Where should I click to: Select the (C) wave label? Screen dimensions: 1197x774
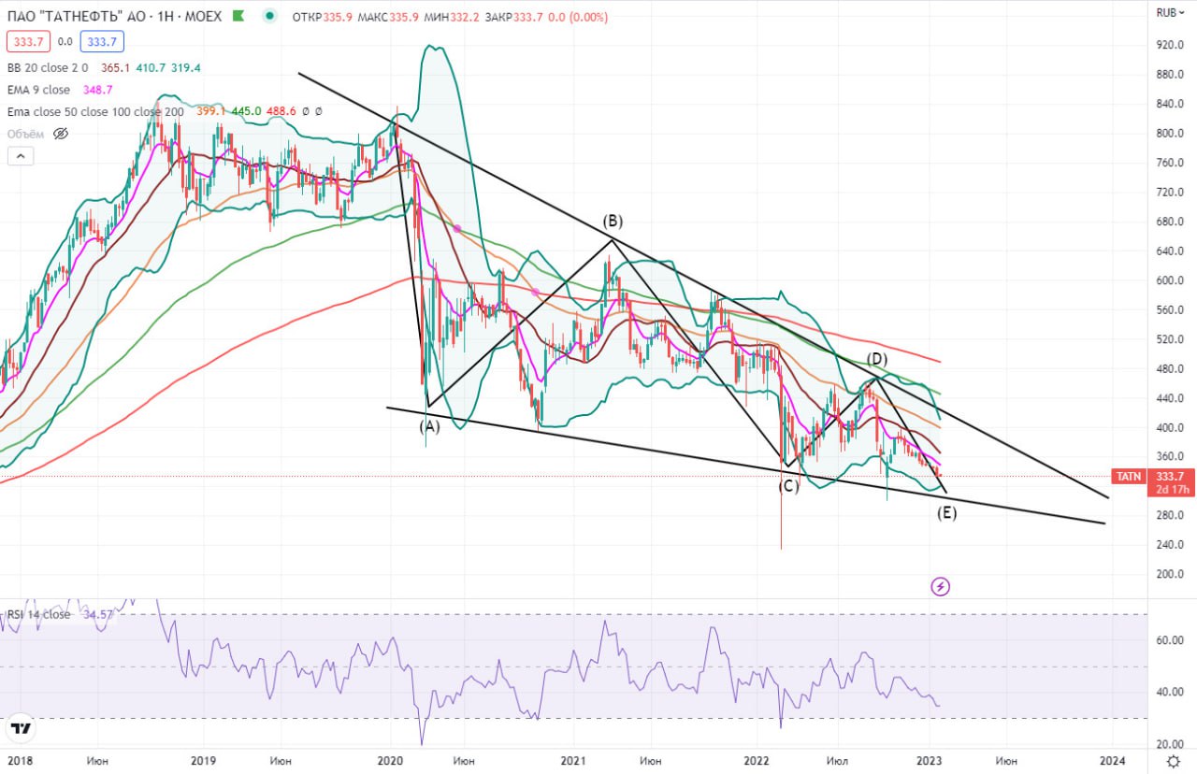pyautogui.click(x=789, y=486)
